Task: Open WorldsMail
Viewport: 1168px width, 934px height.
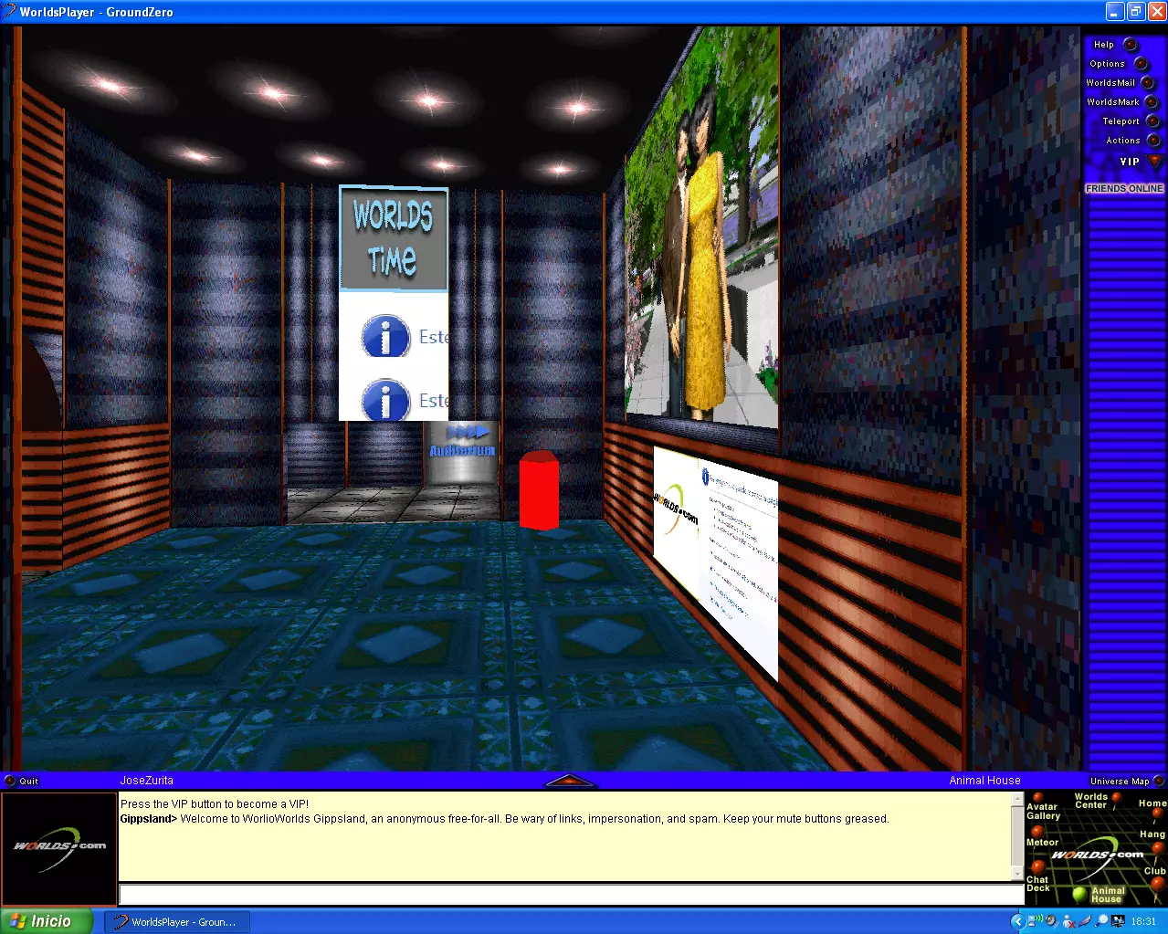Action: 1148,82
